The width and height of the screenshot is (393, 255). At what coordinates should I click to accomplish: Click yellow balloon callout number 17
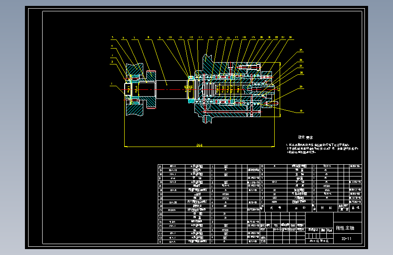(236, 37)
